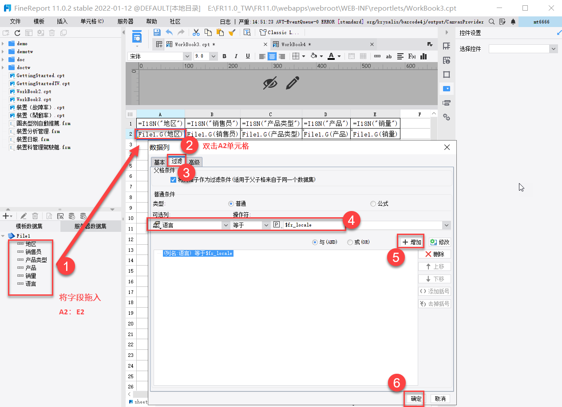
Task: Toggle italic formatting
Action: point(236,56)
